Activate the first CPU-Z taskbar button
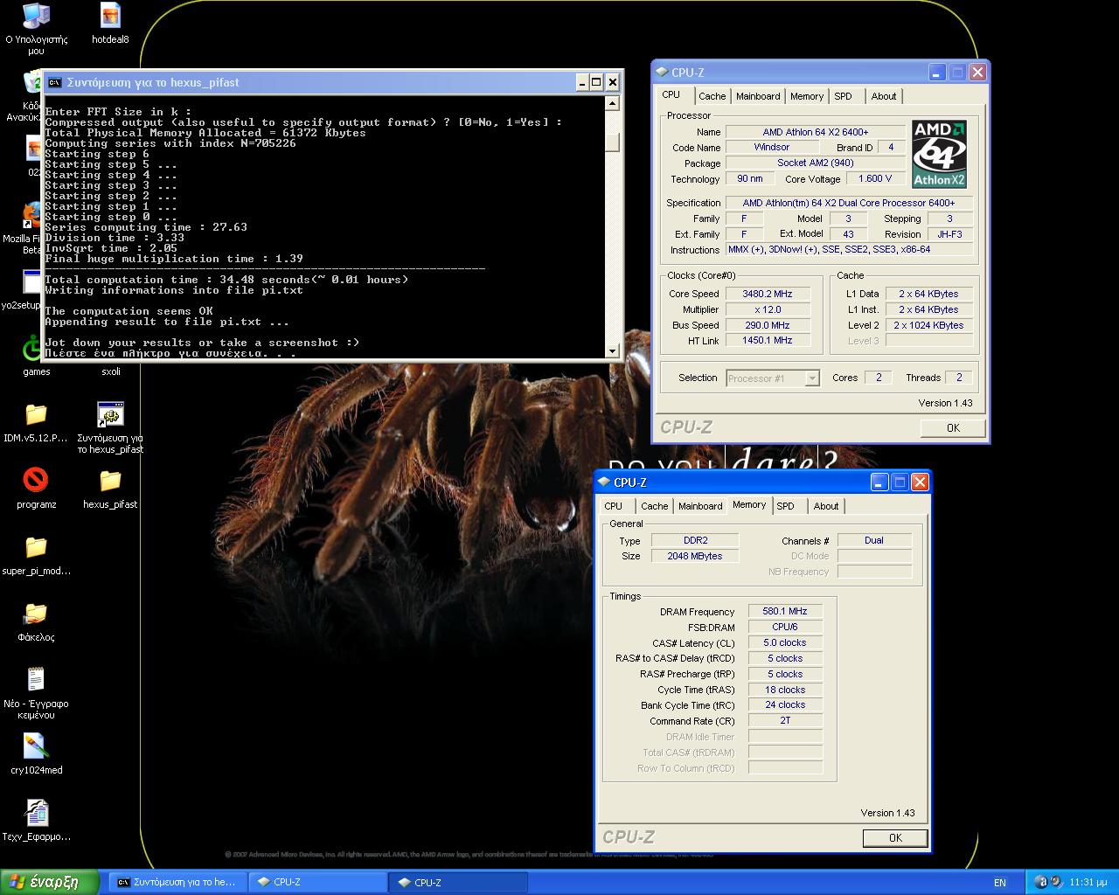 (318, 882)
